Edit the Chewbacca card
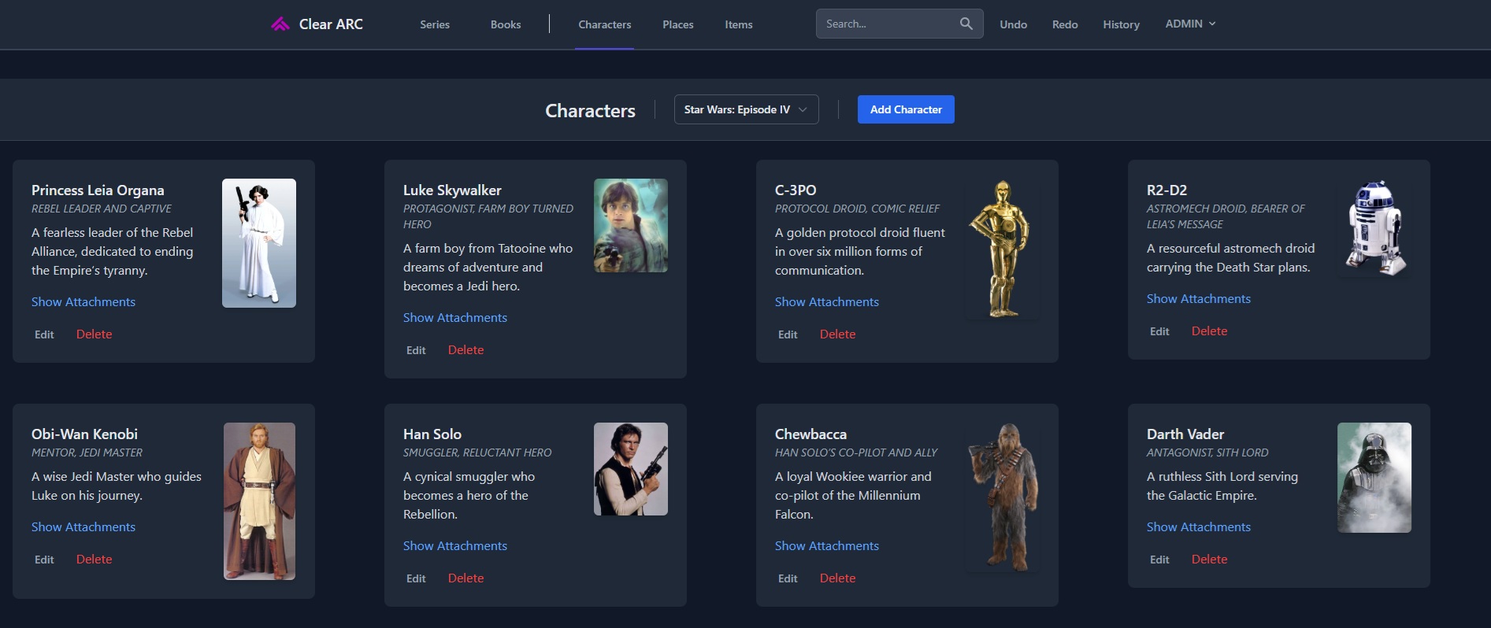This screenshot has height=628, width=1491. 788,578
